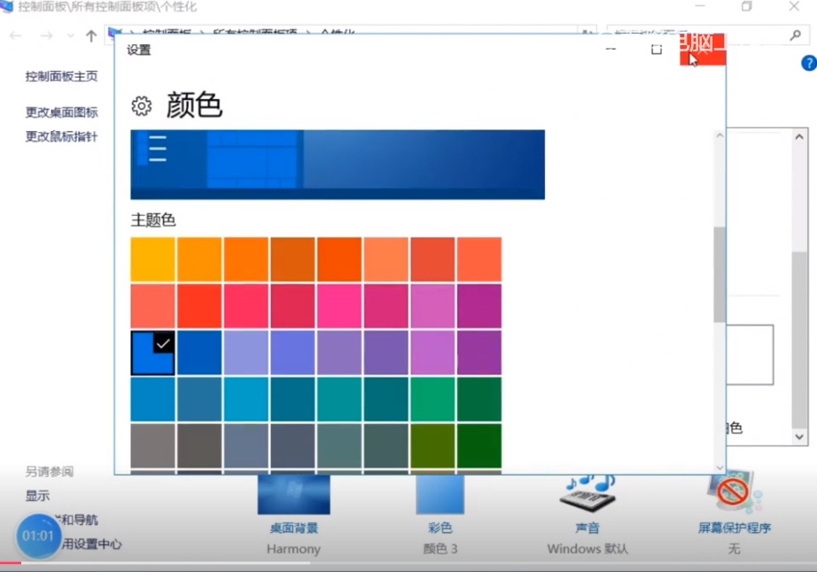Select the first blue swatch in fourth row

[x=152, y=399]
